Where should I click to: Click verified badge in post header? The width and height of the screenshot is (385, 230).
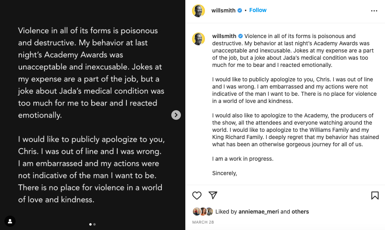[x=240, y=10]
